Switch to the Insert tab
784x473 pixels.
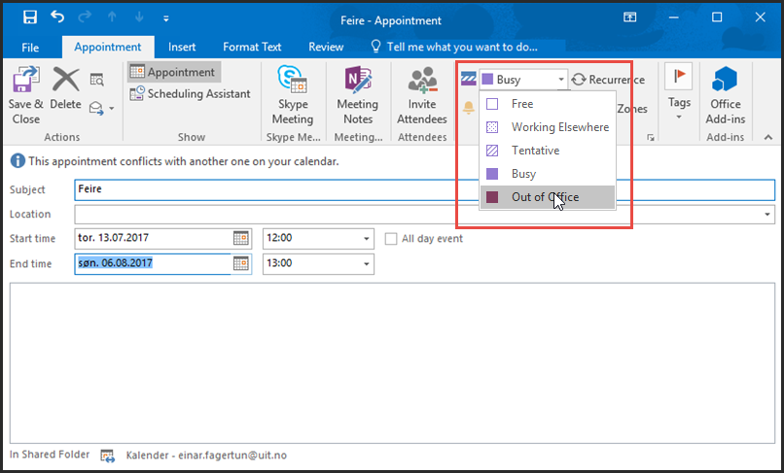pyautogui.click(x=182, y=47)
